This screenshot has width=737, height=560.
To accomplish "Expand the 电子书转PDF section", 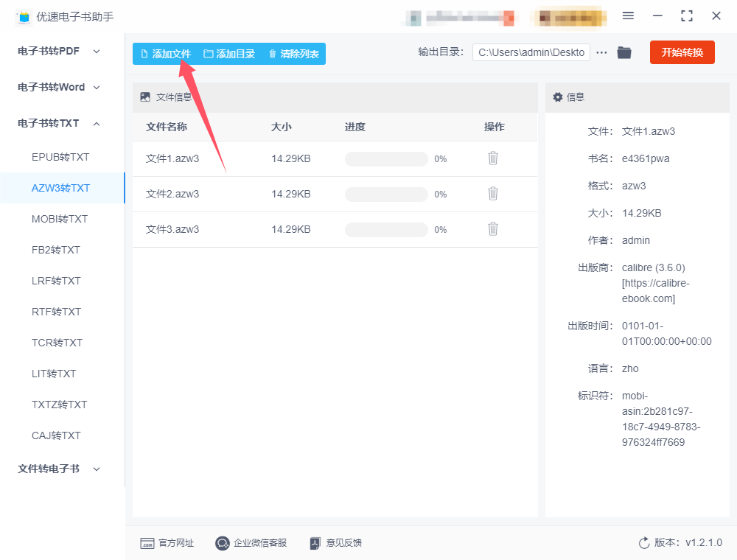I will click(x=59, y=51).
